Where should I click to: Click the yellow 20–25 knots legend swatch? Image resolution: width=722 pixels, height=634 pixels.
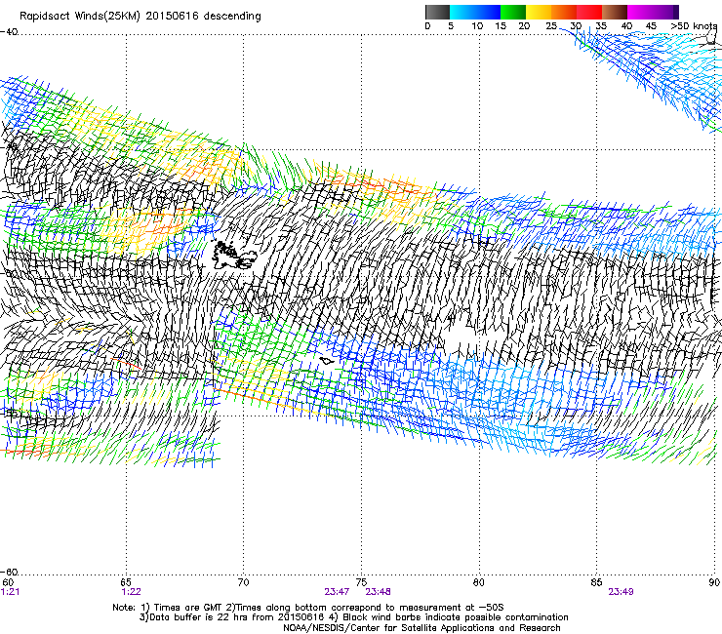click(x=539, y=12)
